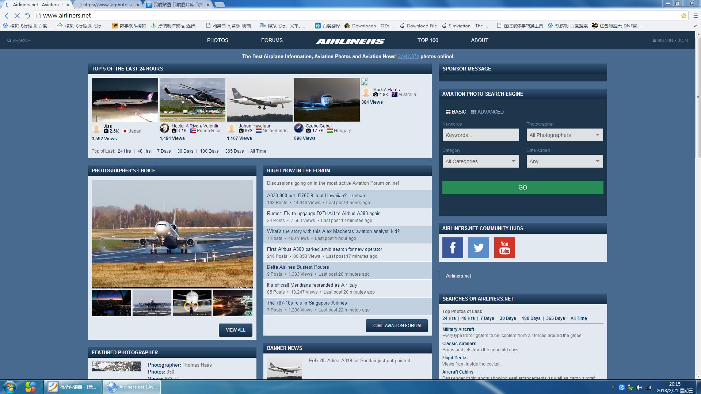Open the Twitter community hub icon
The height and width of the screenshot is (394, 701).
(479, 248)
